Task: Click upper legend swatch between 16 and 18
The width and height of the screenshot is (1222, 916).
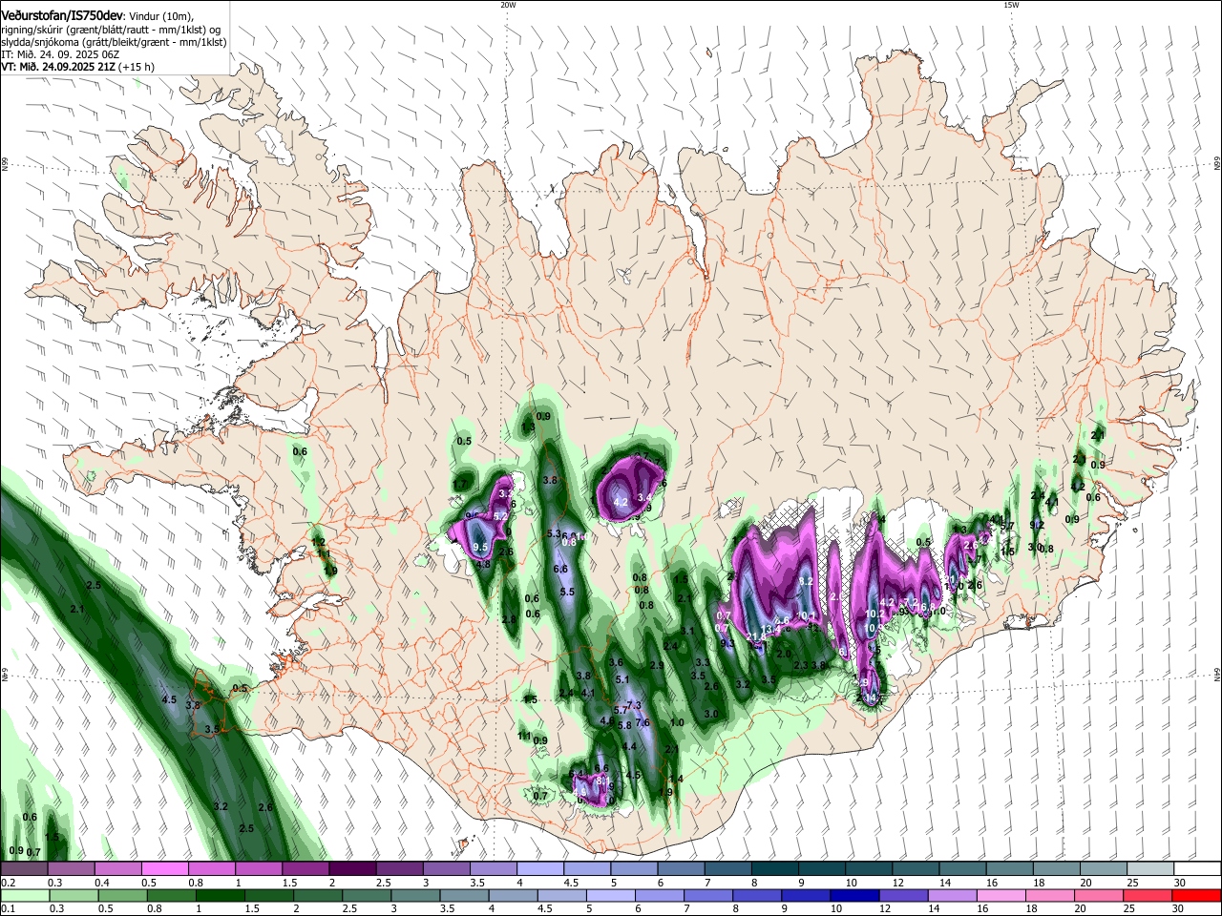Action: point(1010,869)
